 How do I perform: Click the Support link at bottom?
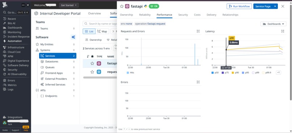(15, 130)
